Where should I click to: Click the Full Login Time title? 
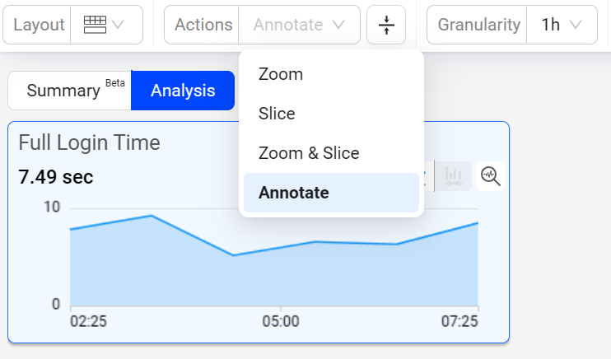point(89,142)
